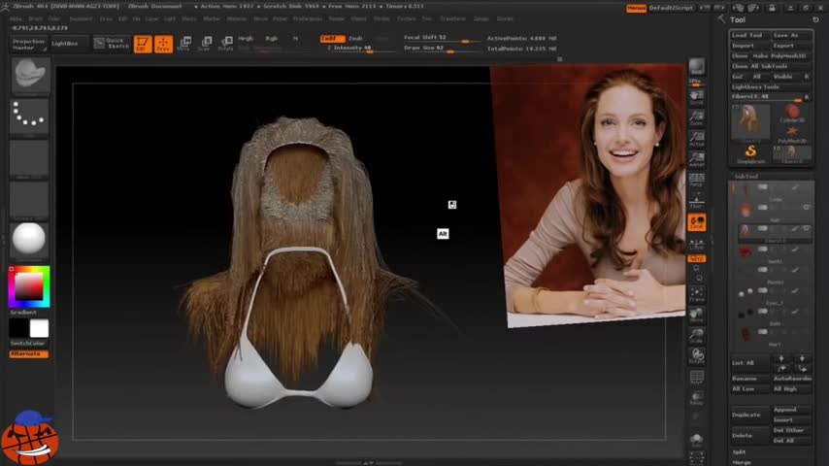Activate the Rotate transform icon

[x=225, y=43]
